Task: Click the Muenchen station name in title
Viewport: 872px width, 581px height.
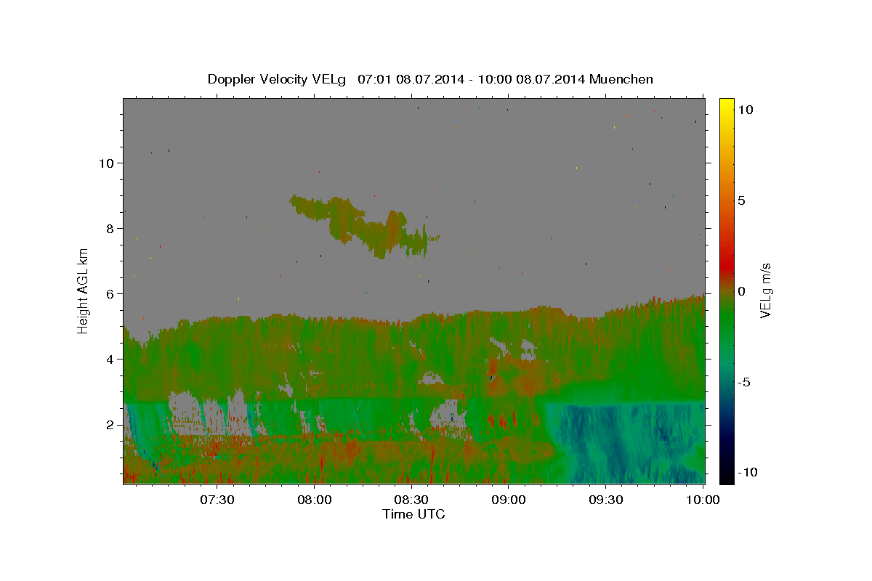Action: pos(621,79)
